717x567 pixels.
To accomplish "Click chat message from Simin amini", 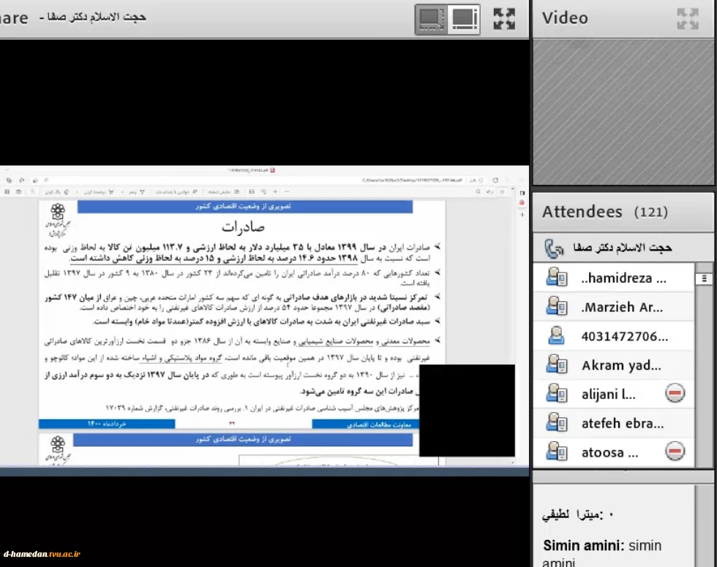I will [x=602, y=553].
